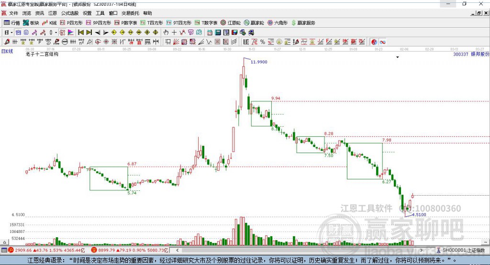The image size is (490, 265).
Task: Click the 7.98 level label
Action: pos(387,140)
